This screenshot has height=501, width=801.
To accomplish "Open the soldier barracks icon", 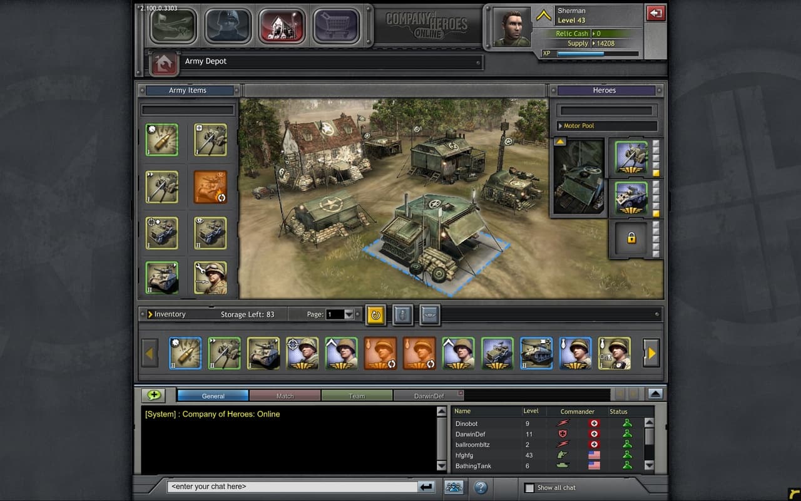I will 228,25.
